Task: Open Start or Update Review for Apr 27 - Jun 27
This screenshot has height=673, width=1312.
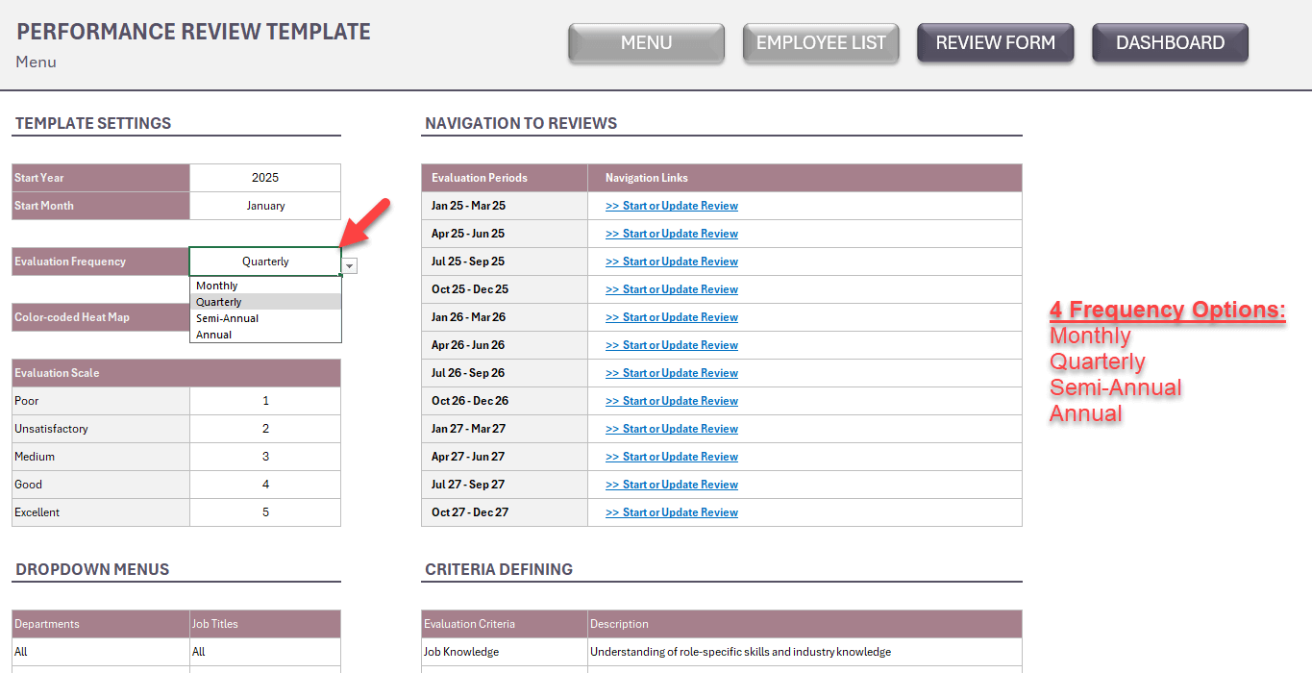Action: 672,457
